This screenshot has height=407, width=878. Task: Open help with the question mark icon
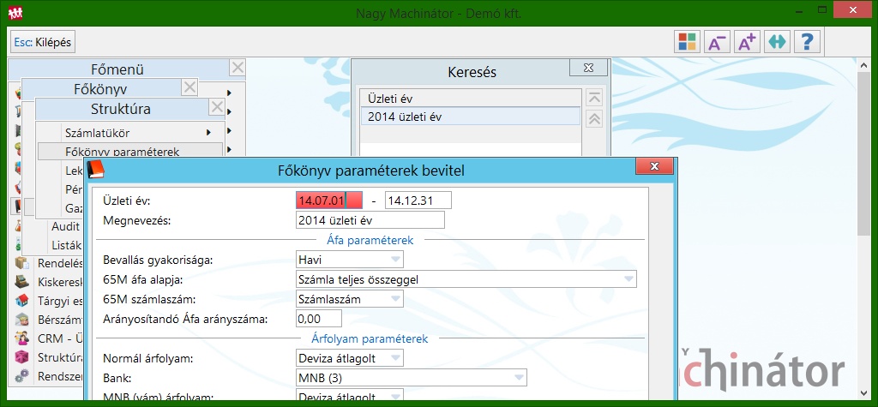pyautogui.click(x=807, y=41)
